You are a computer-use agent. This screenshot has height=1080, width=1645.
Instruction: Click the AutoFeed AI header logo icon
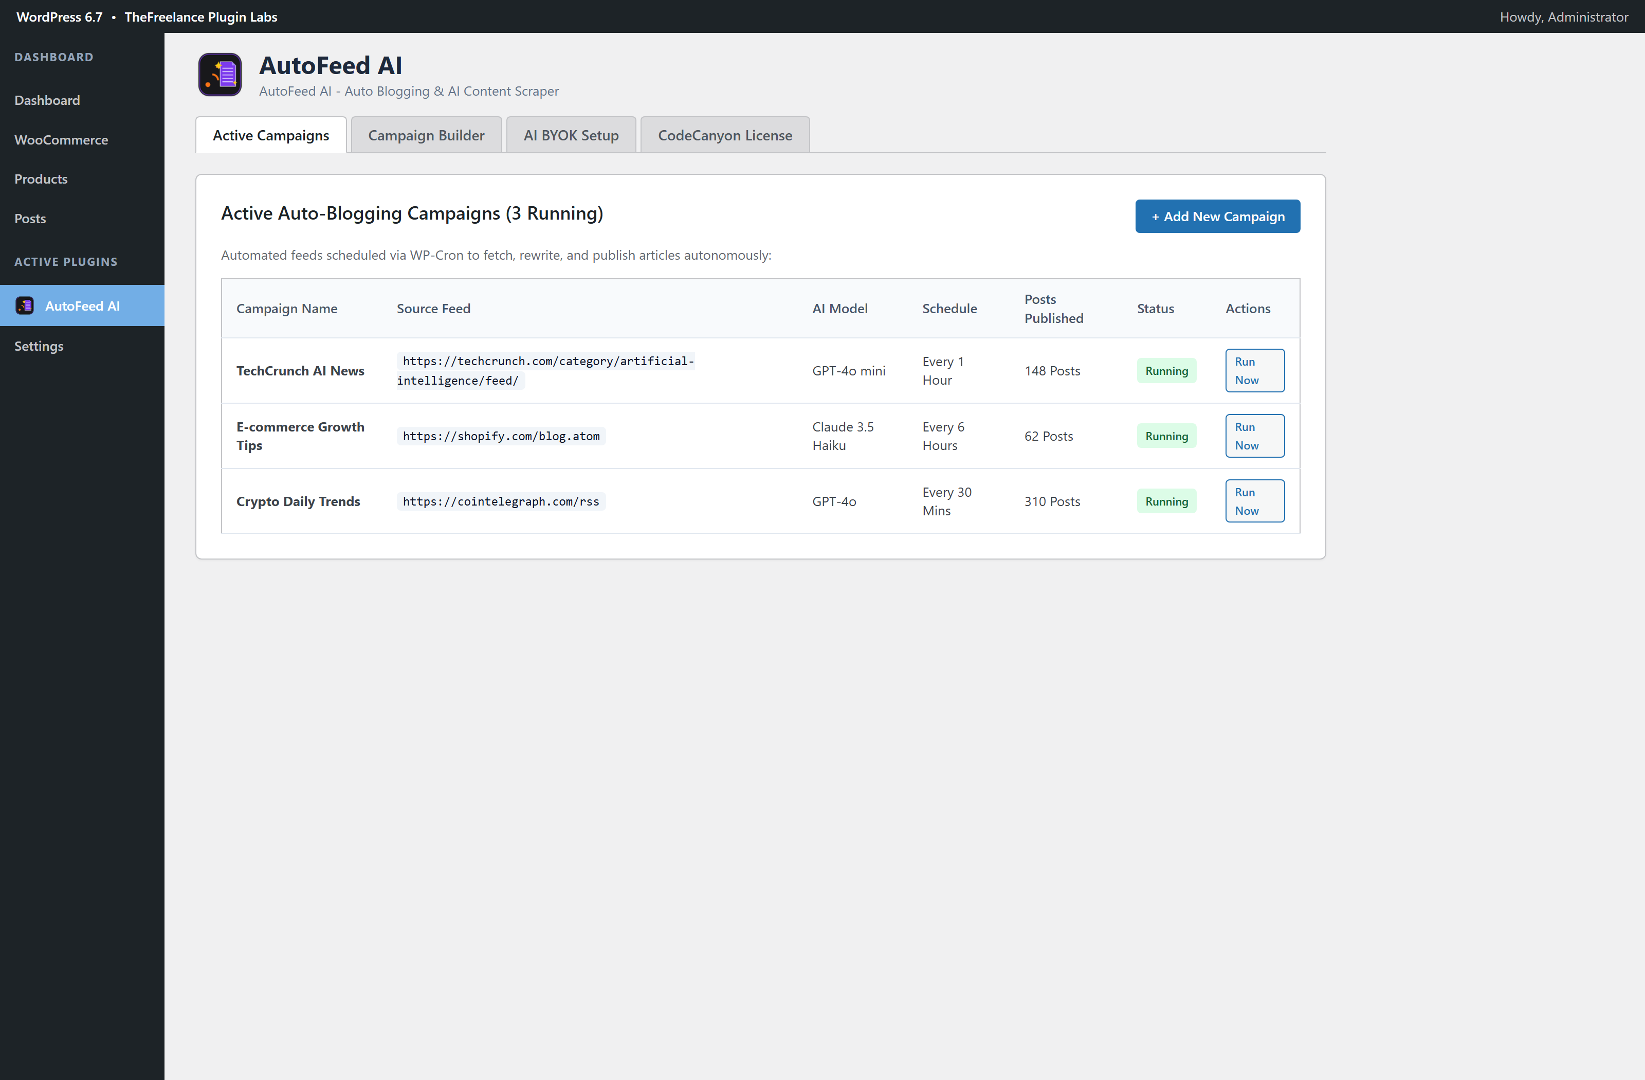(x=220, y=75)
